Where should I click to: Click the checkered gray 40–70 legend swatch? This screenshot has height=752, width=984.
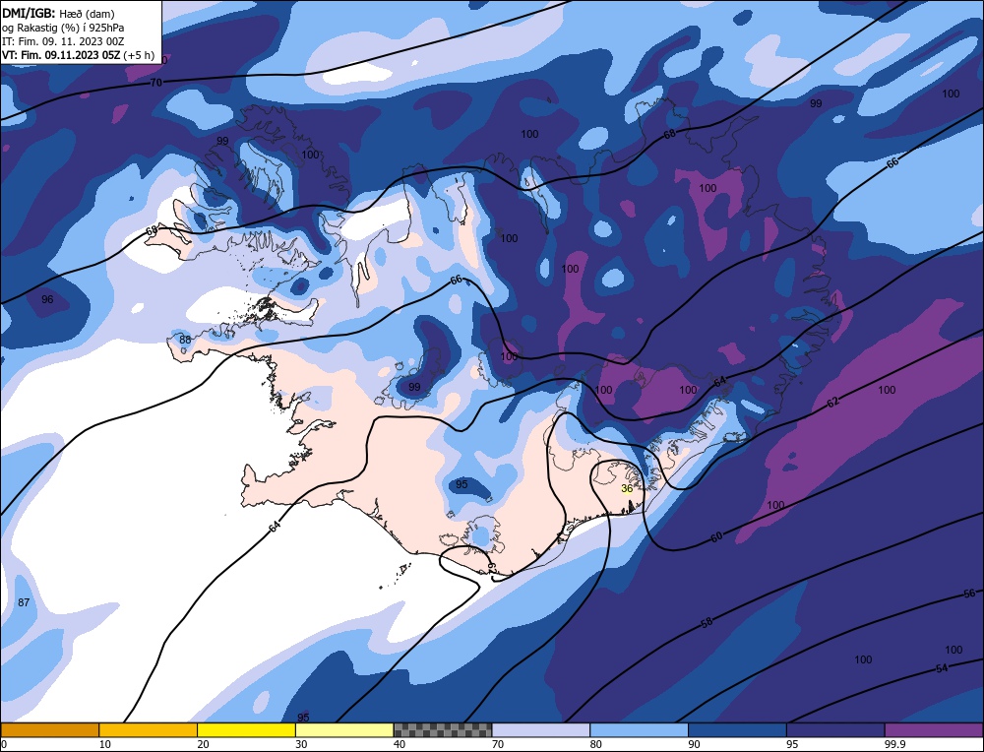pyautogui.click(x=443, y=729)
